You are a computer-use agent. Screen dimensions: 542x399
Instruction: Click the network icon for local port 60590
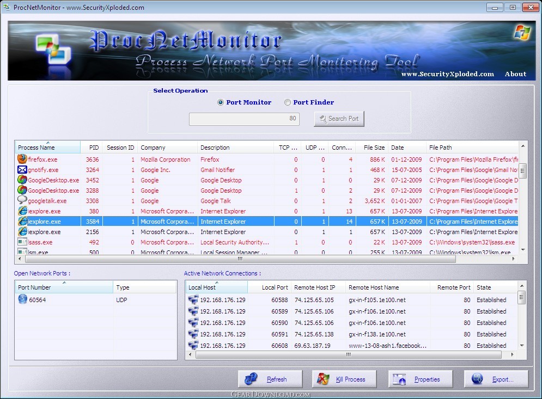click(x=193, y=322)
